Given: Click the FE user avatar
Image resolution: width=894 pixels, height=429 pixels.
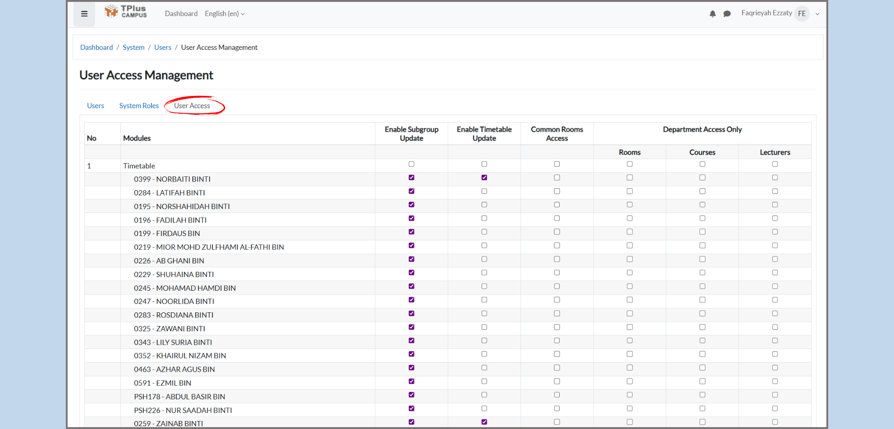Looking at the screenshot, I should click(802, 14).
